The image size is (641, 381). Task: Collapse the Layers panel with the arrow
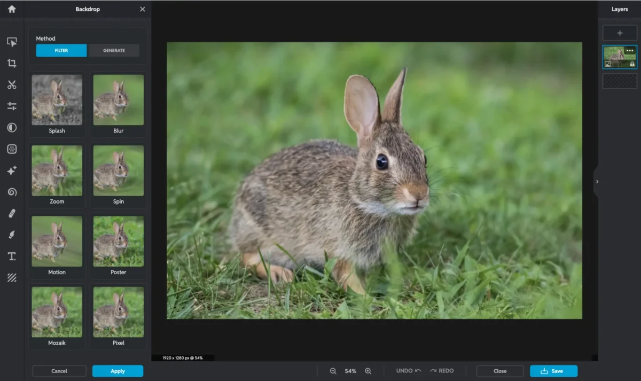click(x=597, y=182)
